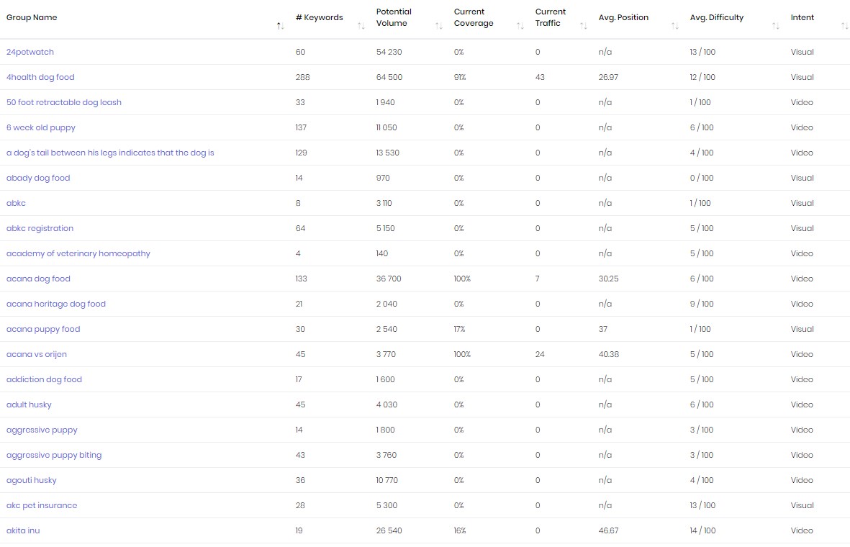Open the akita inu group
Viewport: 850px width, 547px height.
23,530
